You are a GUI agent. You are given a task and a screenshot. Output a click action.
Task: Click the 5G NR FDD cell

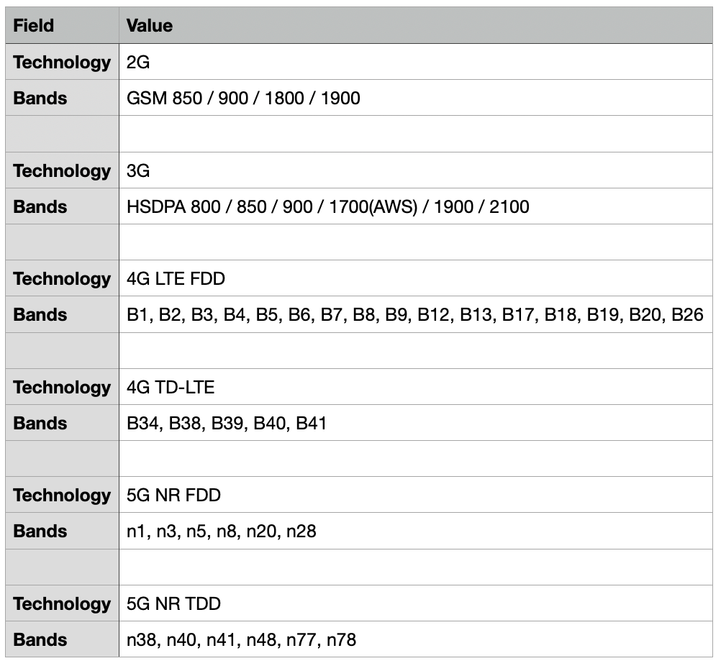416,495
